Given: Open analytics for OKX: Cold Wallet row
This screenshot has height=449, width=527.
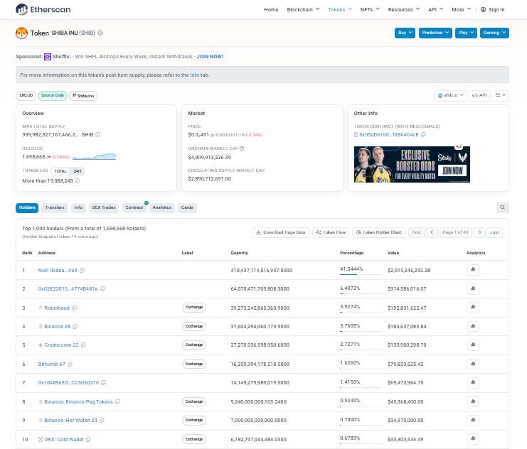Looking at the screenshot, I should coord(473,438).
